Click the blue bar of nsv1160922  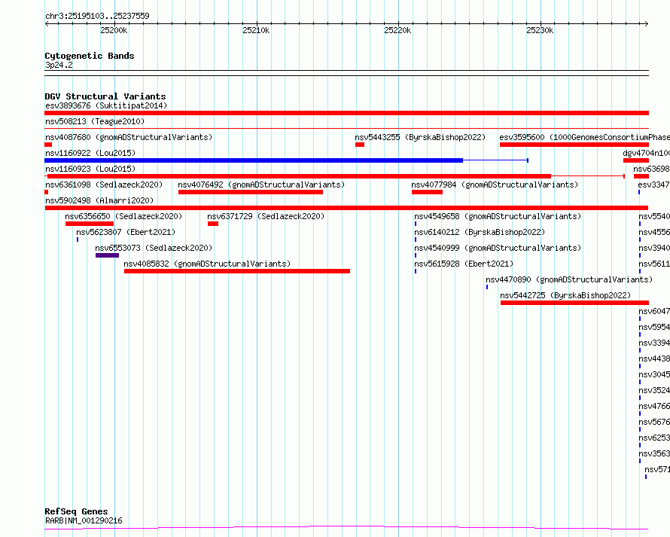pos(254,160)
